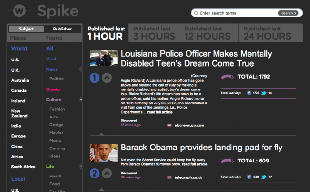
Task: Click the Search button
Action: click(288, 13)
